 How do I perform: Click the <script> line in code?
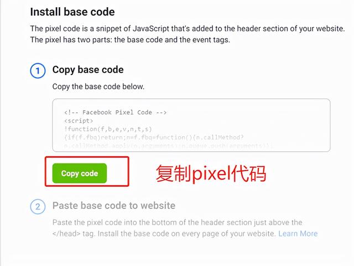(79, 121)
